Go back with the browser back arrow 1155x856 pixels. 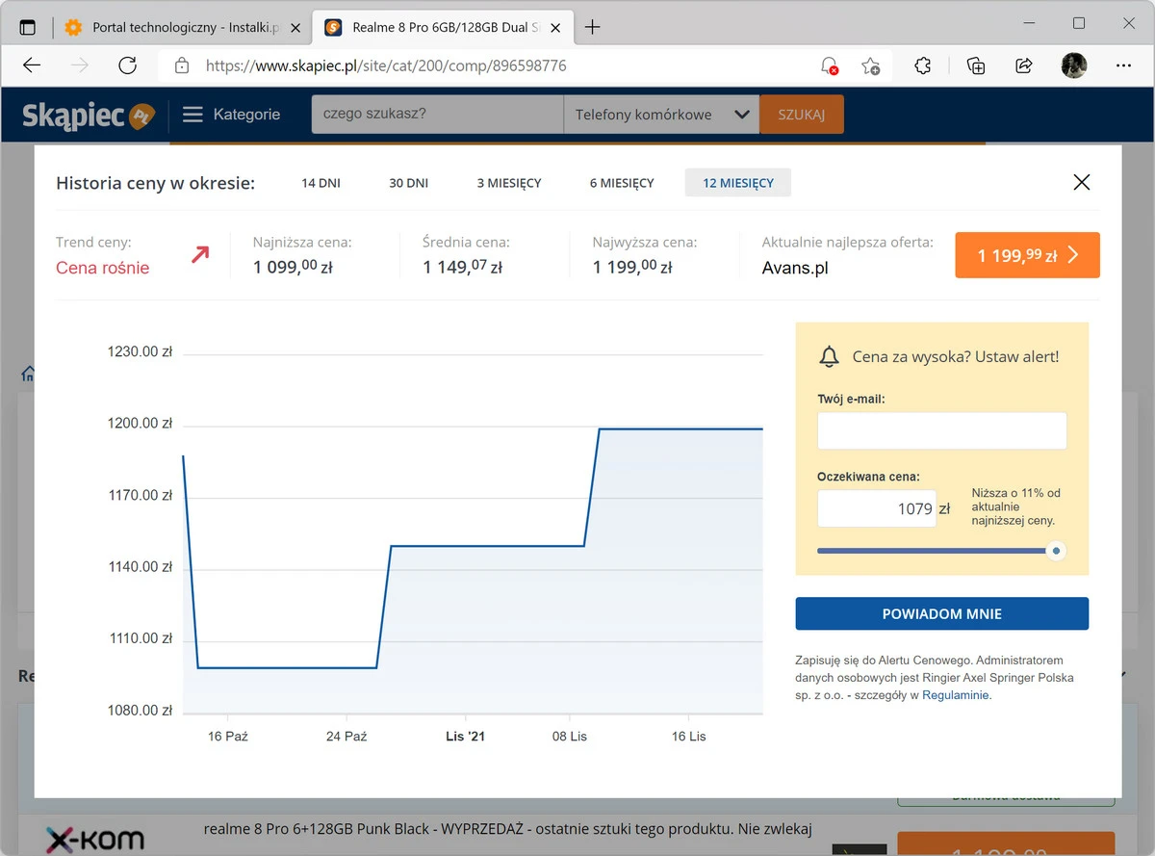[x=32, y=65]
